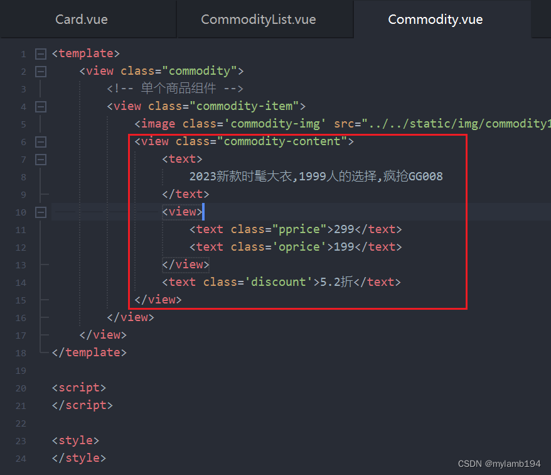The height and width of the screenshot is (475, 551).
Task: Collapse the commodity view fold on line 2
Action: pos(41,72)
